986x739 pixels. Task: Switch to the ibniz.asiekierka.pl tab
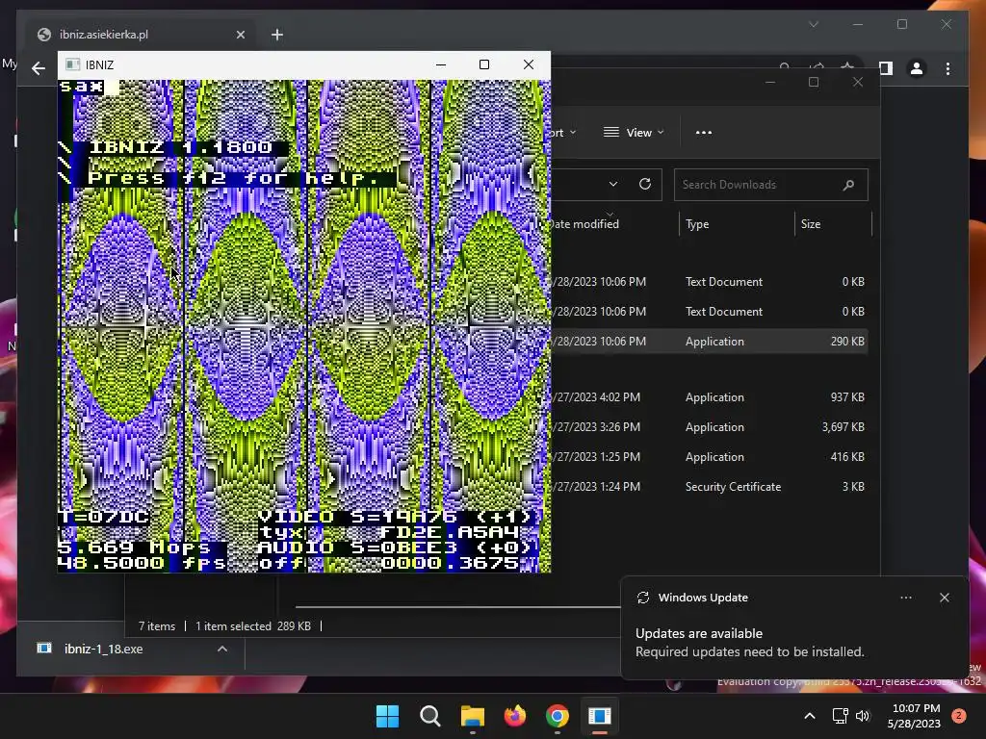(140, 35)
